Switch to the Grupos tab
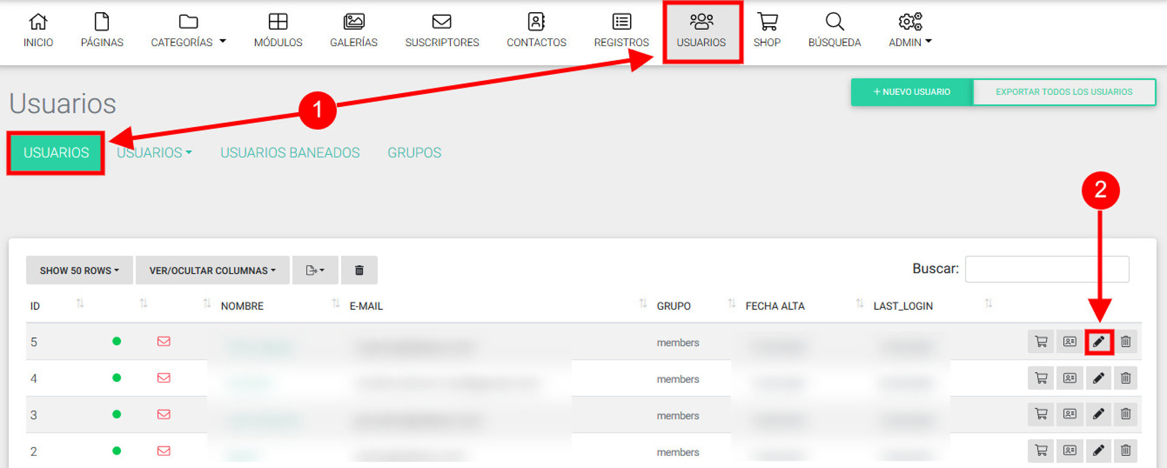Screen dimensions: 1167x468 414,153
